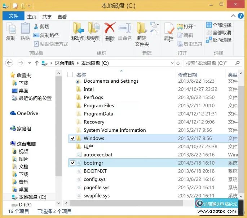The height and width of the screenshot is (218, 247).
Task: Refresh the address bar location
Action: (178, 63)
